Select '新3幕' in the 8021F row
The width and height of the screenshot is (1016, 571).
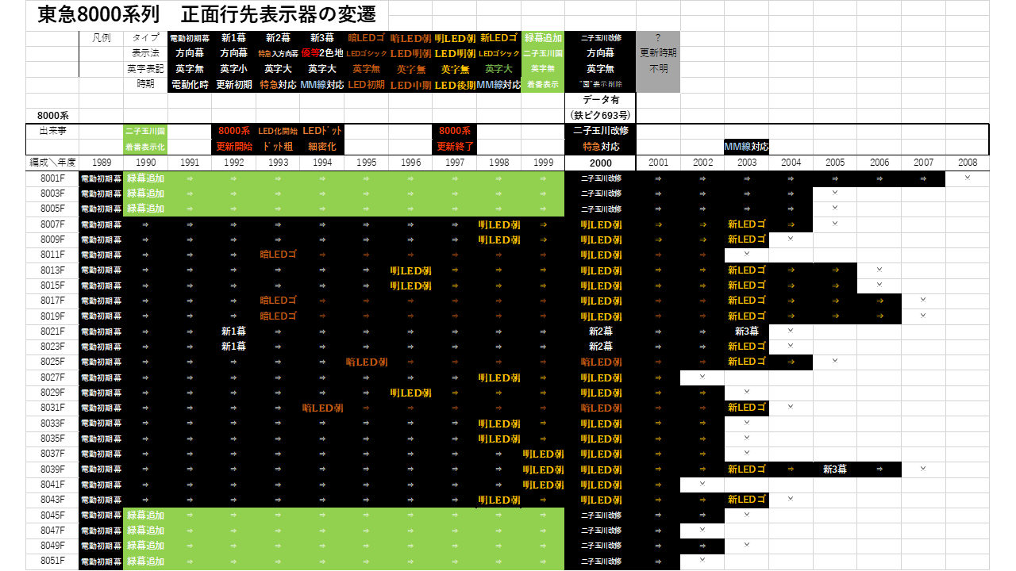click(x=746, y=331)
